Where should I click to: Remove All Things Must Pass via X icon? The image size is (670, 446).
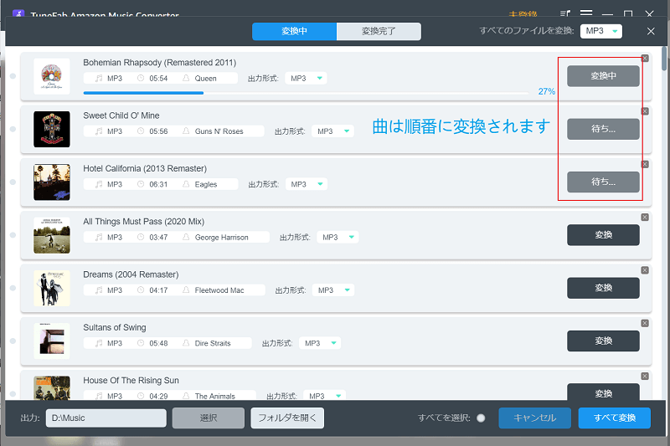pyautogui.click(x=645, y=218)
